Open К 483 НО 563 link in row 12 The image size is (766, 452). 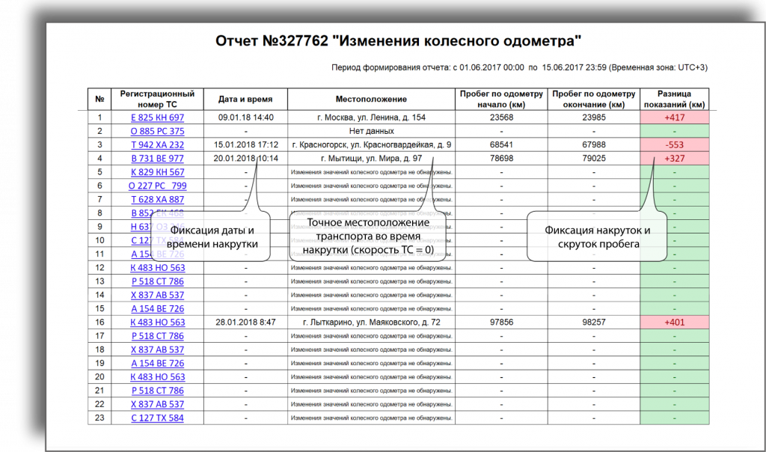157,268
